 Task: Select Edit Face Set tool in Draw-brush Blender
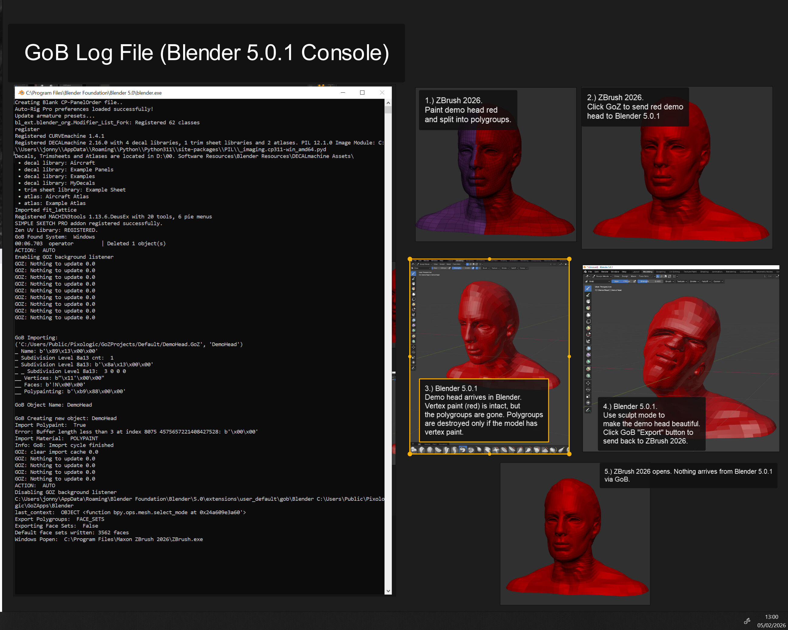coord(413,336)
